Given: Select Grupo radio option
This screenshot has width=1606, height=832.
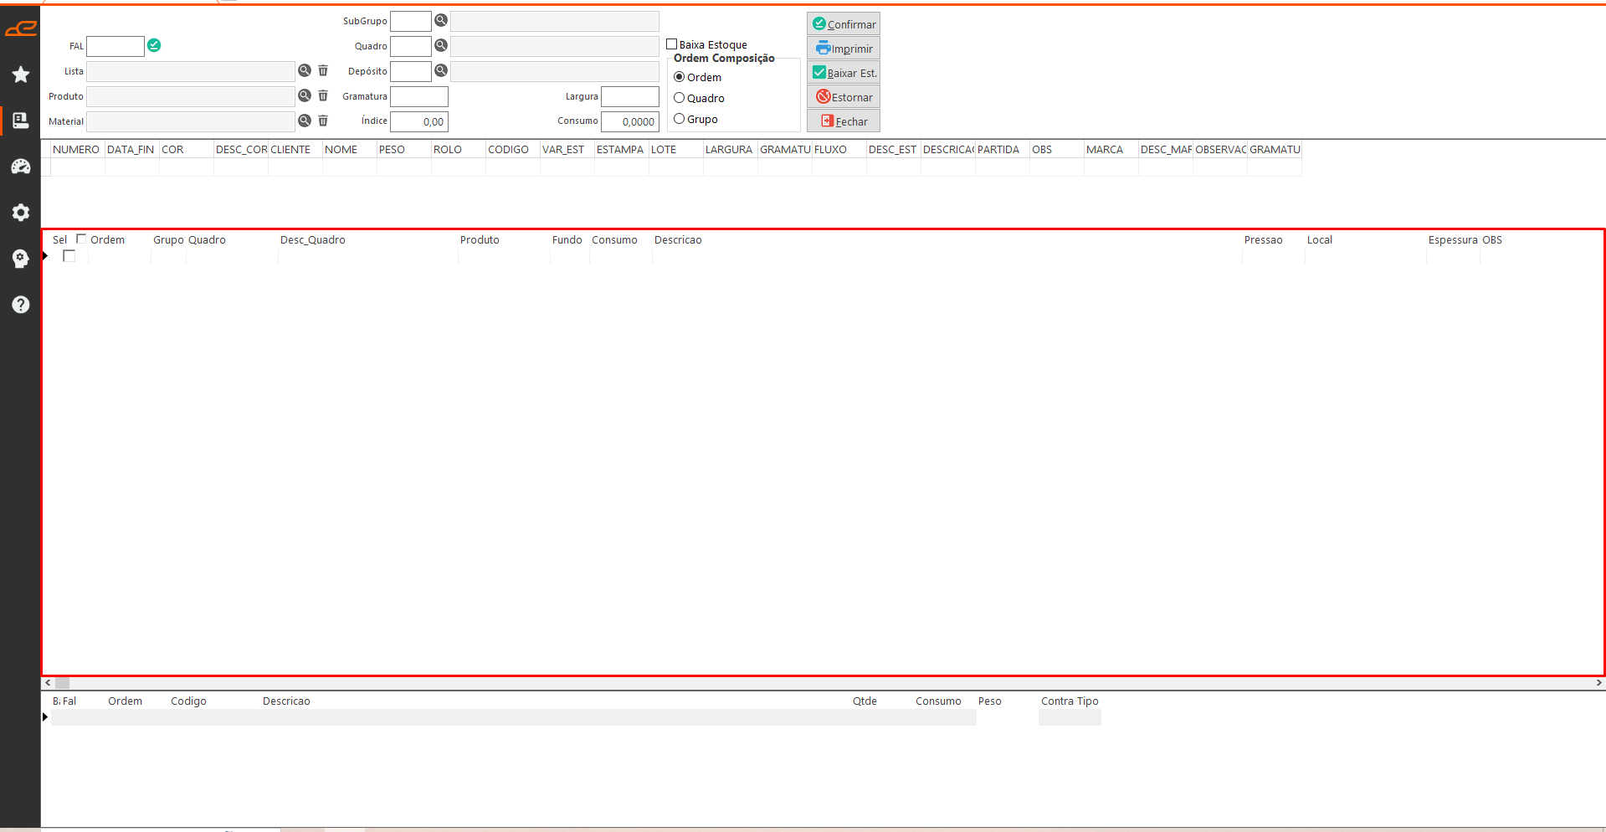Looking at the screenshot, I should pyautogui.click(x=680, y=119).
